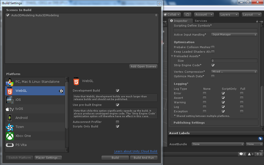
Task: Select the Android platform icon
Action: point(10,118)
